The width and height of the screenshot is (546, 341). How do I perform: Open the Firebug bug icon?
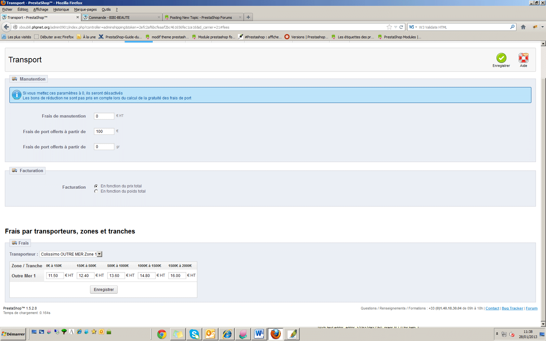coord(535,27)
